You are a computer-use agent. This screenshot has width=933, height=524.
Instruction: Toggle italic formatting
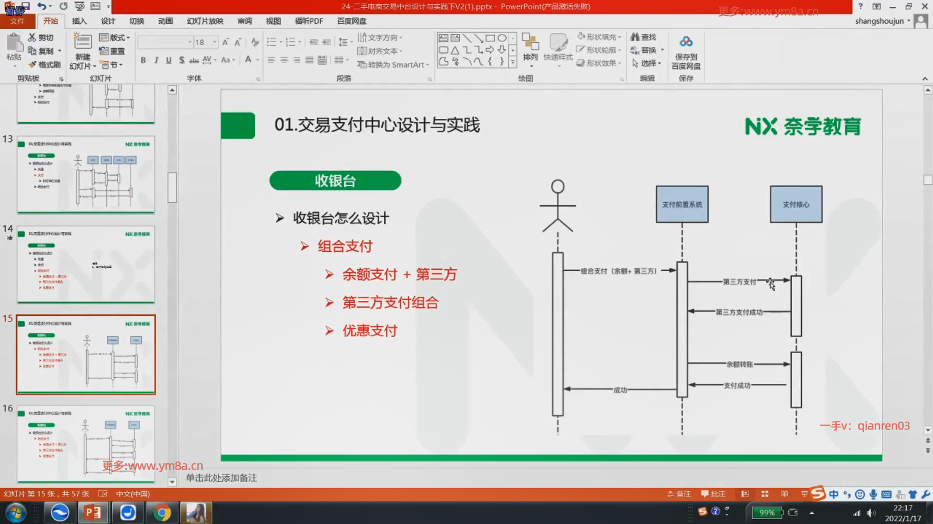pos(156,60)
